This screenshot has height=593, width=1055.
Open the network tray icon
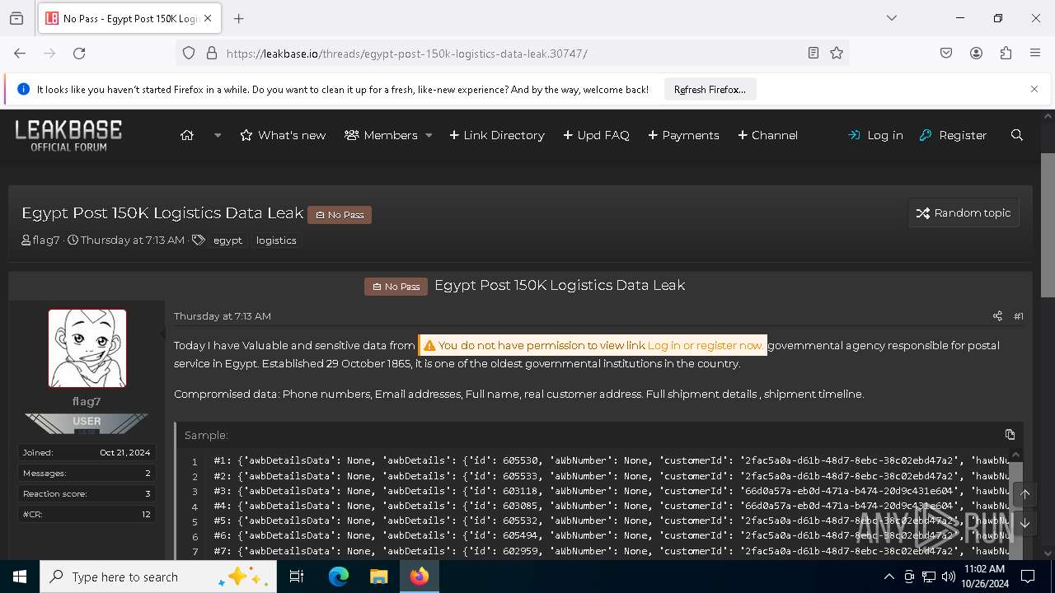click(x=929, y=577)
